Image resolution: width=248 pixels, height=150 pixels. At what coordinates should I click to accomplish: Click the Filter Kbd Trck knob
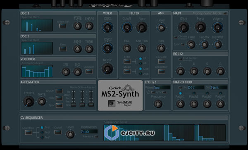[141, 48]
